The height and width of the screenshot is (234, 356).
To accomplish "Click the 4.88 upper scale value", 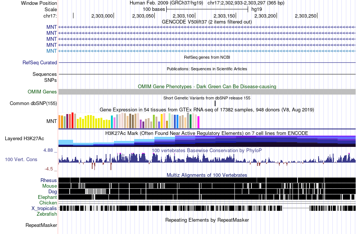I will click(x=48, y=150).
